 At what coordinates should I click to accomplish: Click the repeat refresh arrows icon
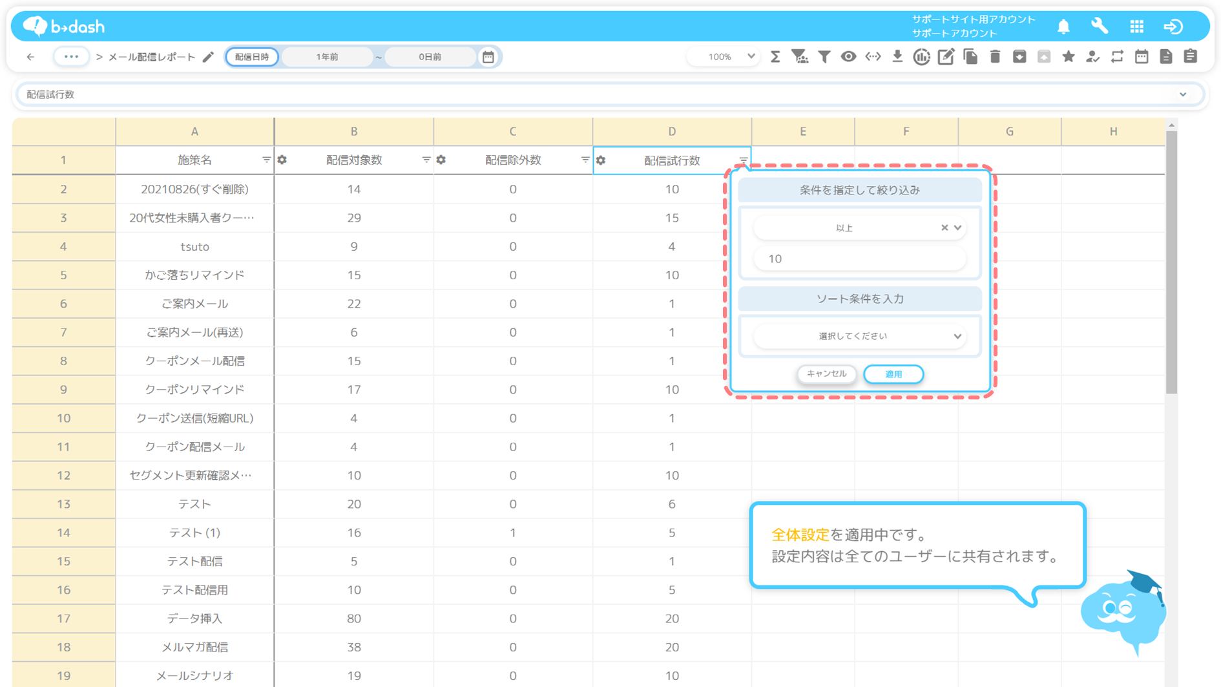[x=1117, y=57]
